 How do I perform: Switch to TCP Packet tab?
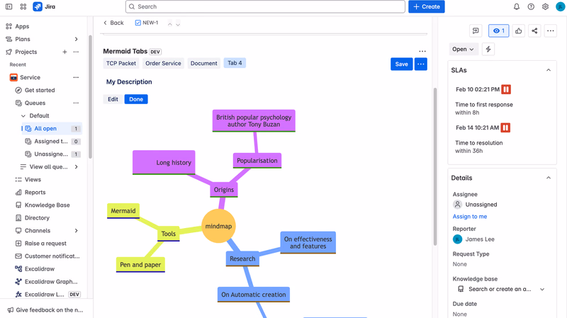coord(121,63)
